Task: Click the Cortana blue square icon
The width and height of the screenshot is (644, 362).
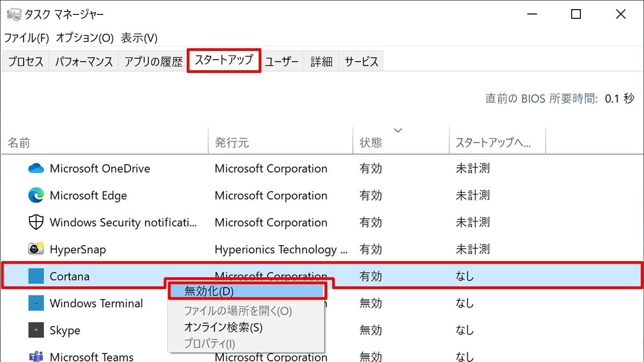Action: point(36,276)
